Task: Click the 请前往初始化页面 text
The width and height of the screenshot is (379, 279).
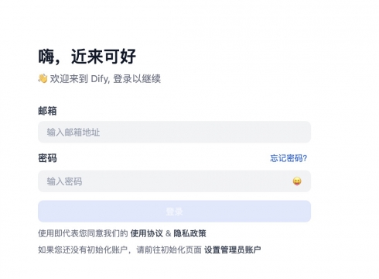Action: point(169,250)
